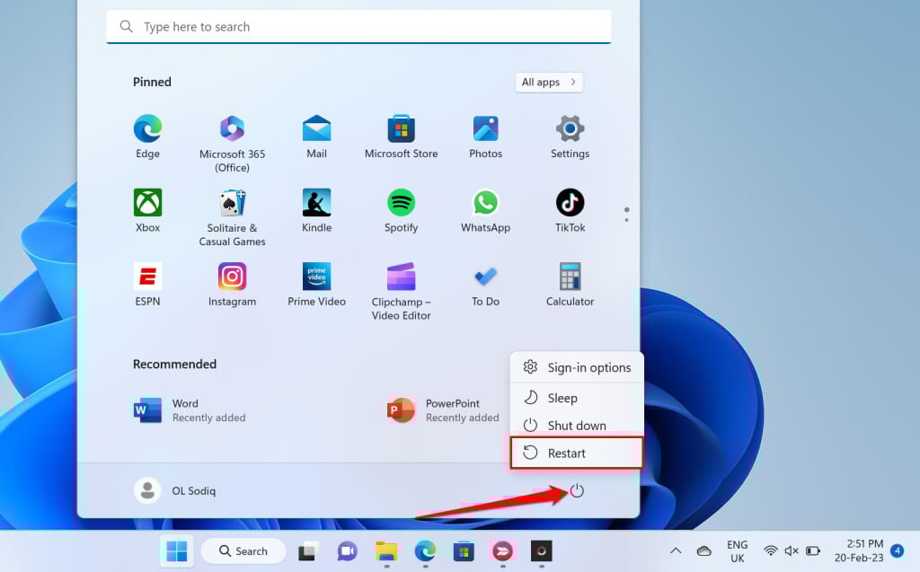Open Spotify
The width and height of the screenshot is (920, 572).
(401, 211)
